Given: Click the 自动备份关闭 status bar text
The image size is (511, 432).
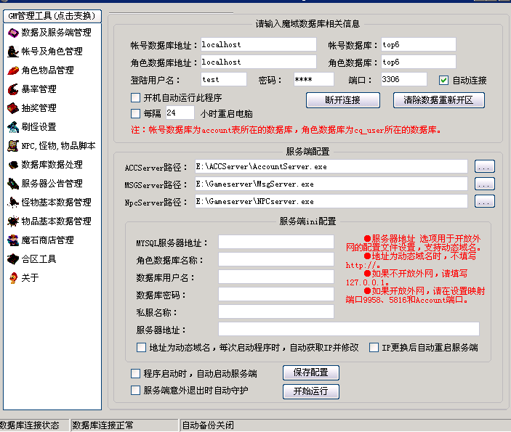Looking at the screenshot, I should (x=208, y=425).
